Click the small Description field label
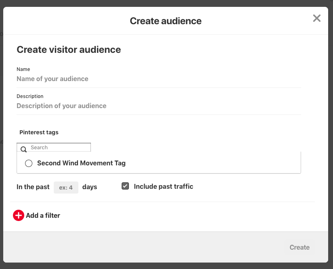The width and height of the screenshot is (333, 269). coord(30,96)
